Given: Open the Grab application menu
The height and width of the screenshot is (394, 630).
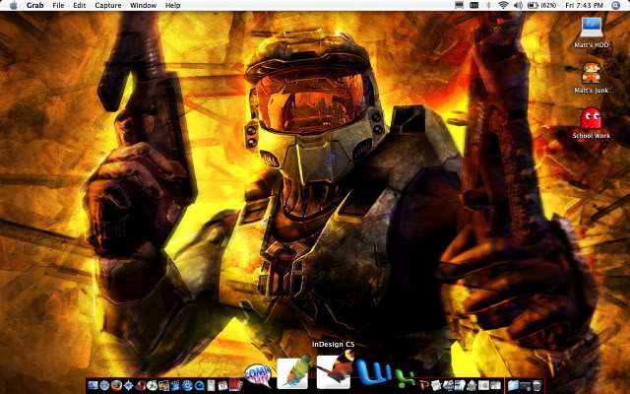Looking at the screenshot, I should (35, 5).
